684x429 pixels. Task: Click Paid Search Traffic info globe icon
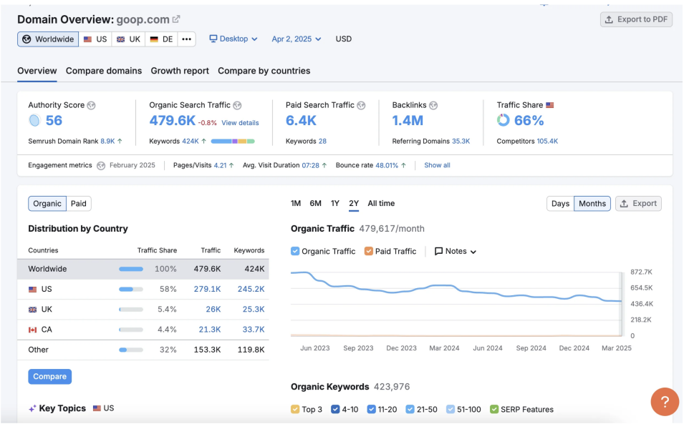[x=361, y=105]
